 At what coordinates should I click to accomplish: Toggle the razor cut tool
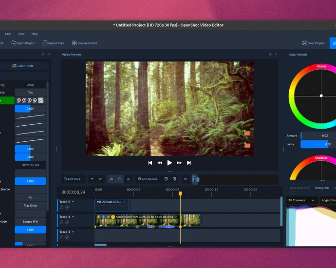pyautogui.click(x=128, y=179)
